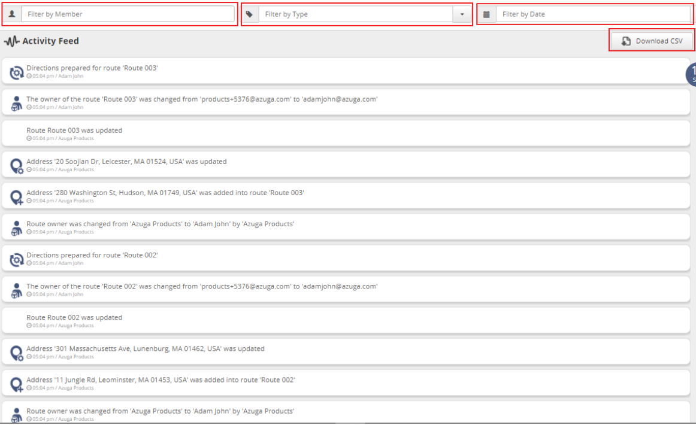
Task: Select "Address '20 Soojian Dr, Leicester" entry text
Action: click(x=126, y=162)
